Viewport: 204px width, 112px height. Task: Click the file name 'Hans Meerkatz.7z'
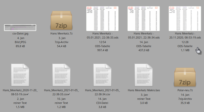[x=62, y=33]
